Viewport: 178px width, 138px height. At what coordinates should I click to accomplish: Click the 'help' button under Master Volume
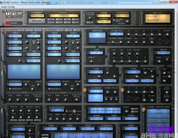90,22
